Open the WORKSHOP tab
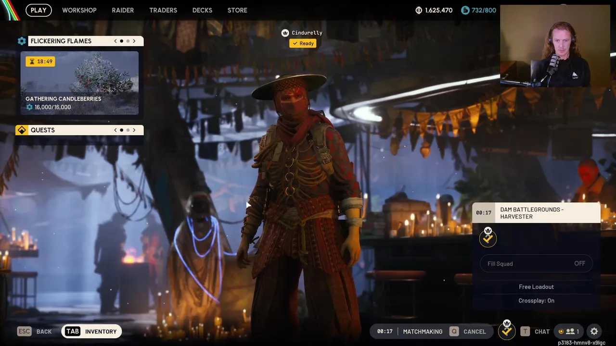616x346 pixels. click(x=79, y=10)
